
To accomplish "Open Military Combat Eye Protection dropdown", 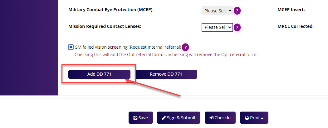I will pyautogui.click(x=217, y=11).
